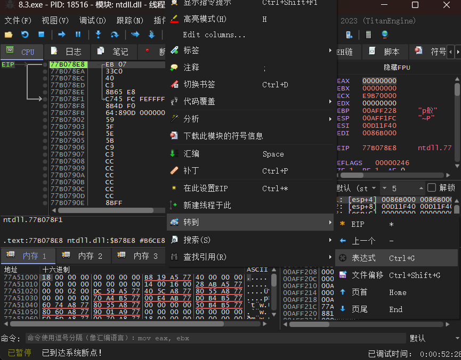Viewport: 461px width, 360px height.
Task: Switch to the 内存 2 tab
Action: (x=83, y=256)
